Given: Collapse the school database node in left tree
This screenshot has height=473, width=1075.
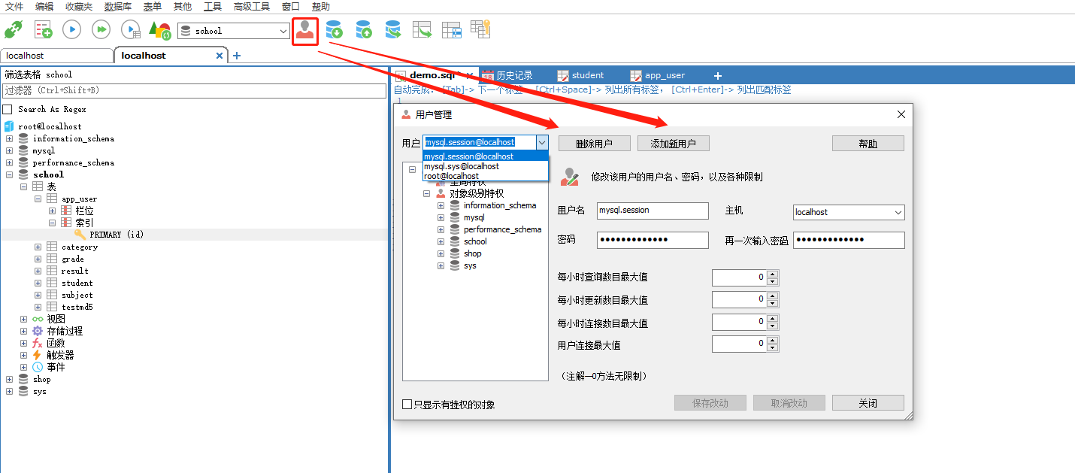Looking at the screenshot, I should click(9, 174).
